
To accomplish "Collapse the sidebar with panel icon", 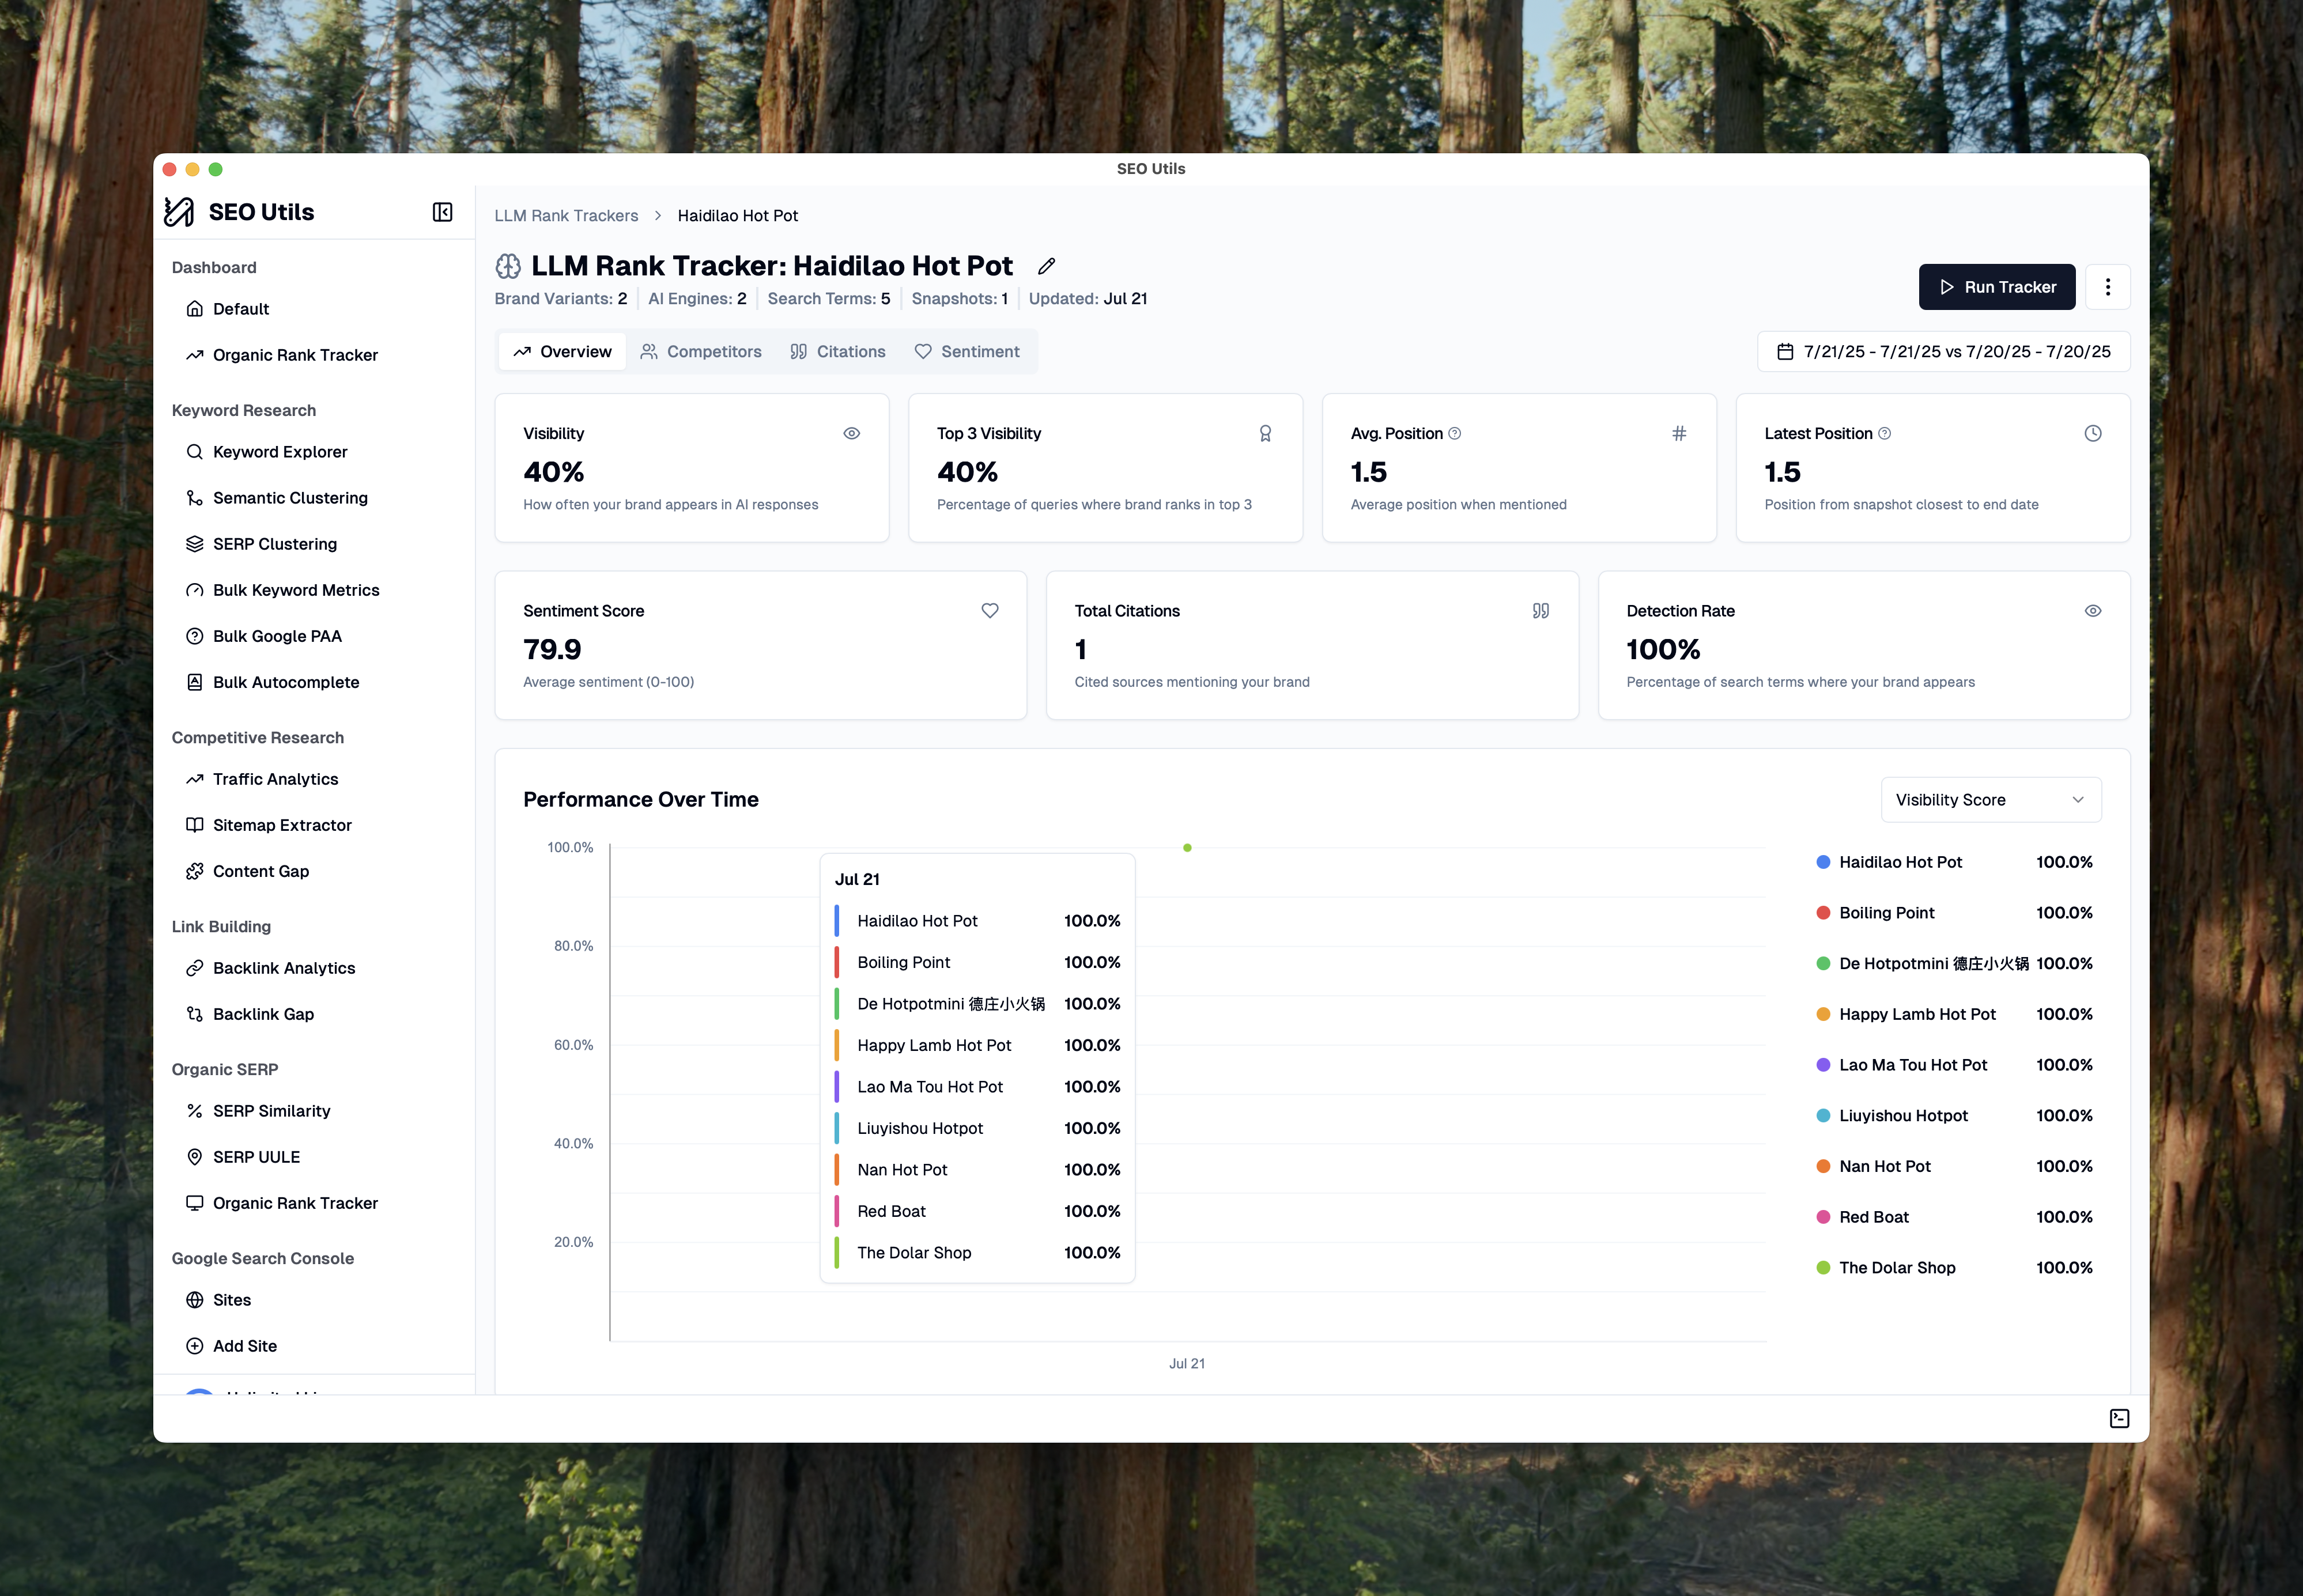I will [x=442, y=212].
